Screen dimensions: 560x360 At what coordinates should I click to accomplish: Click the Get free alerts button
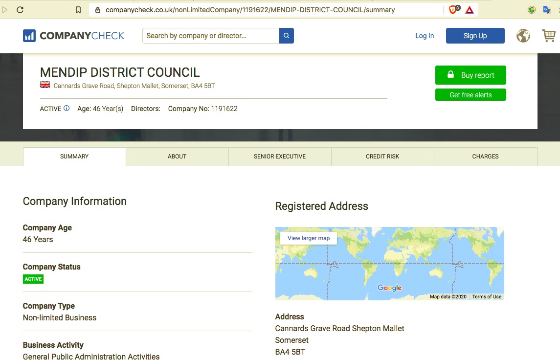point(470,95)
